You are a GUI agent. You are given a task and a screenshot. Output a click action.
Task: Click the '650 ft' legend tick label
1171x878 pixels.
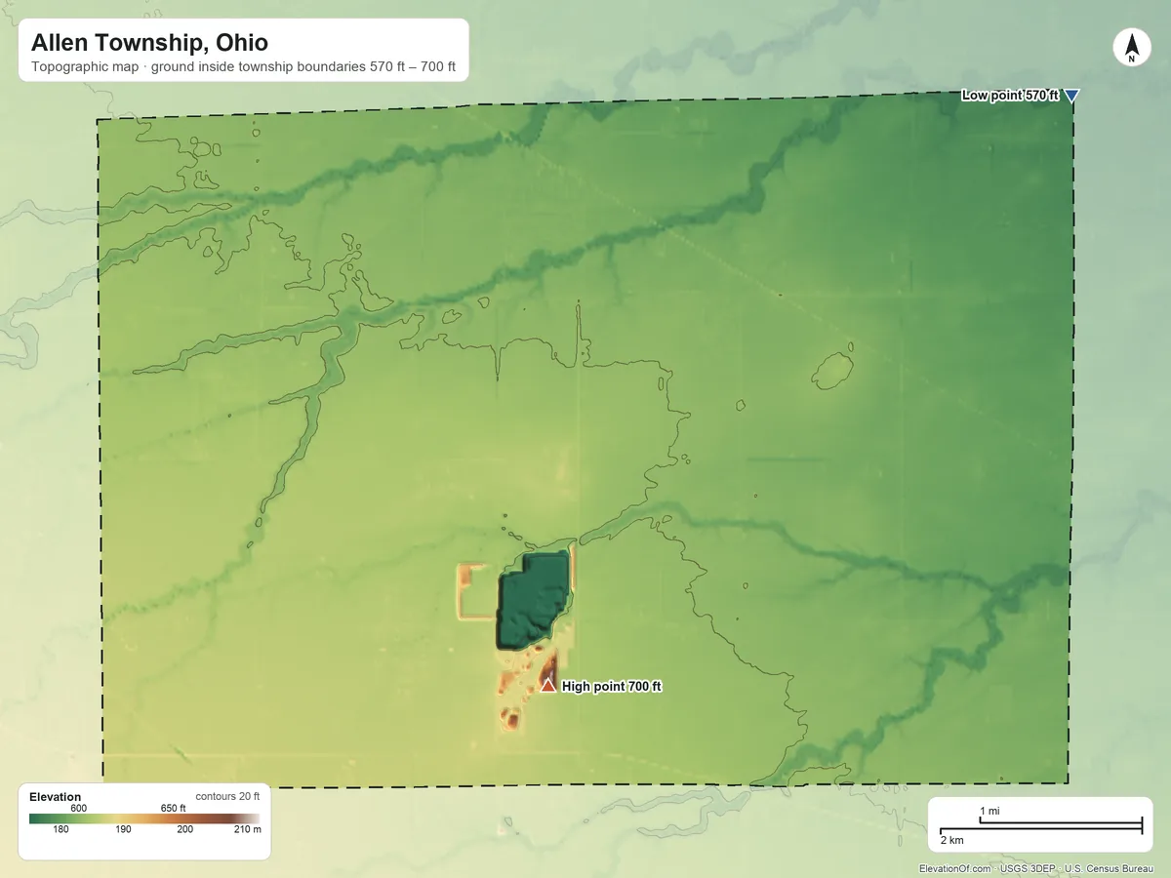pos(174,808)
